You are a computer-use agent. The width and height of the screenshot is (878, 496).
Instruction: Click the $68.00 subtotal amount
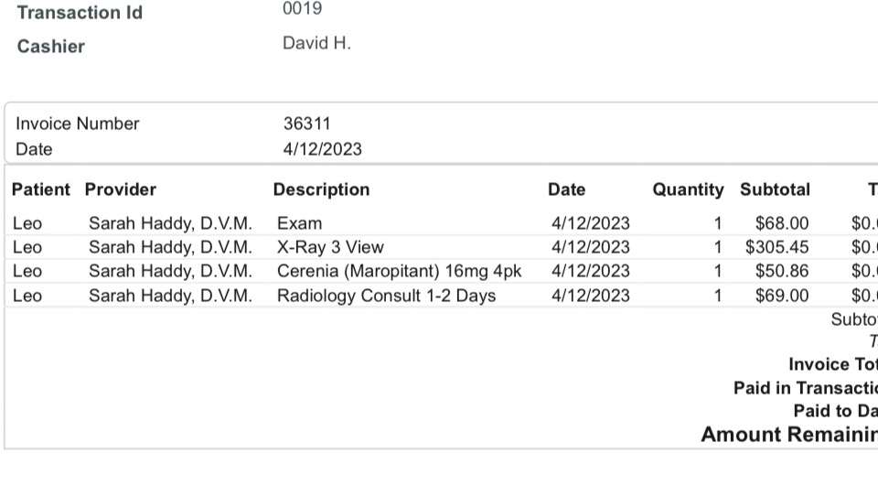[782, 223]
